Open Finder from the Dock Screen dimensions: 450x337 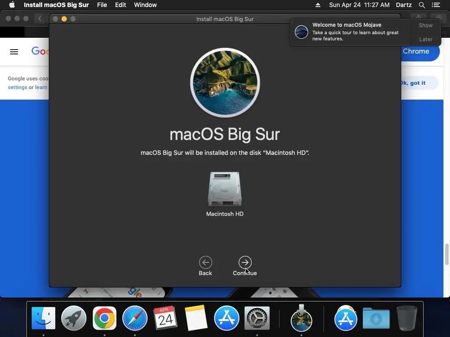44,318
